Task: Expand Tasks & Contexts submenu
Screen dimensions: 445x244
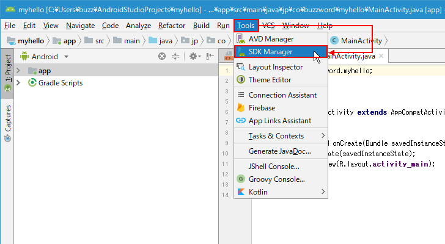Action: coord(281,136)
